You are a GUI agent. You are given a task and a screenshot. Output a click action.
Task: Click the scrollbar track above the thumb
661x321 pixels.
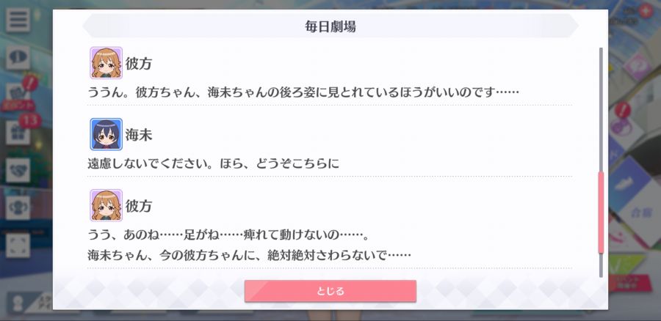[601, 109]
